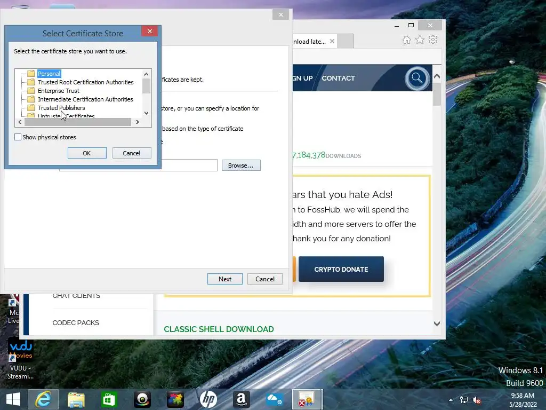Select Trusted Root Certification Authorities store
The image size is (546, 410).
(85, 82)
